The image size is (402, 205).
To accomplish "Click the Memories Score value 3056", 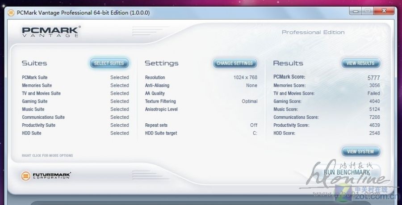I will click(375, 85).
